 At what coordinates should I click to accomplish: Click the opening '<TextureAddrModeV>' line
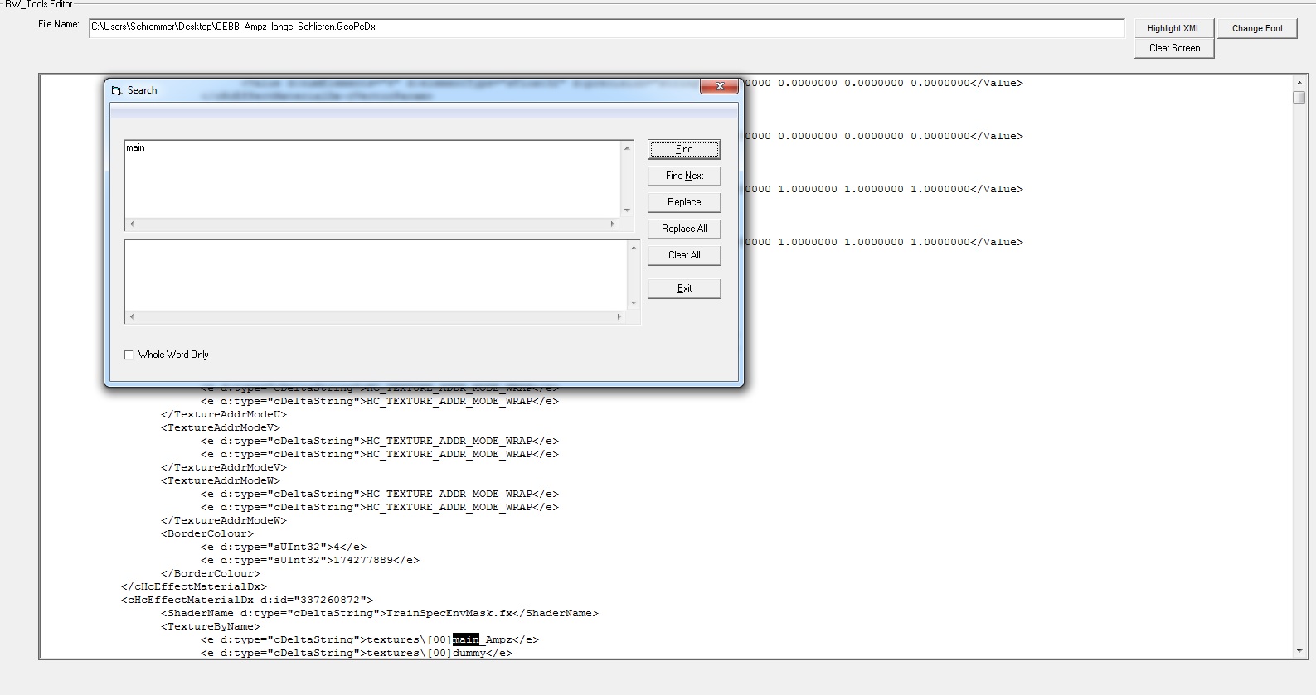click(221, 427)
